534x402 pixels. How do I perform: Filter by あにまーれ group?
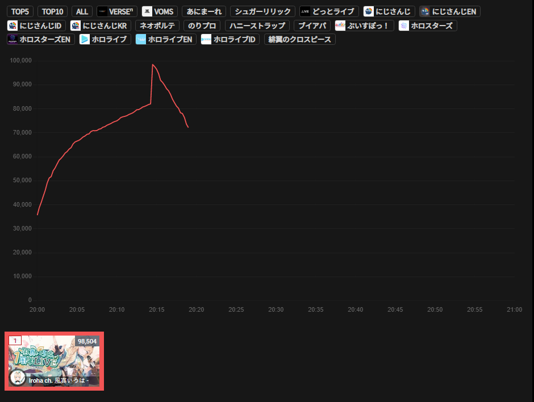point(203,11)
